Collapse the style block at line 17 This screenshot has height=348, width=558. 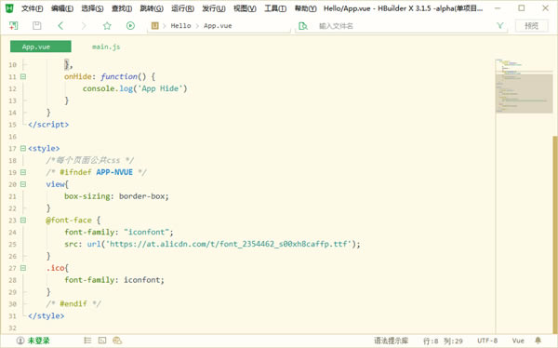coord(23,148)
